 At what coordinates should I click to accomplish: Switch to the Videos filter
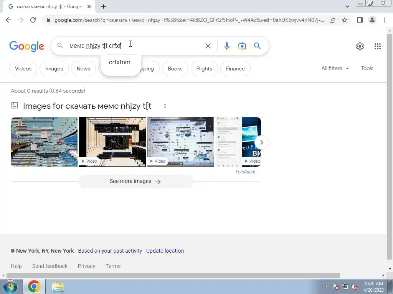(23, 69)
